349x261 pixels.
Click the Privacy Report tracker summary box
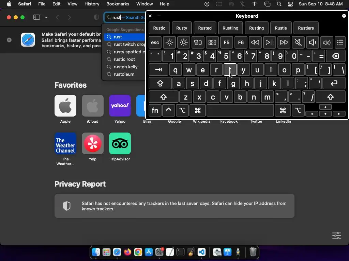(174, 206)
